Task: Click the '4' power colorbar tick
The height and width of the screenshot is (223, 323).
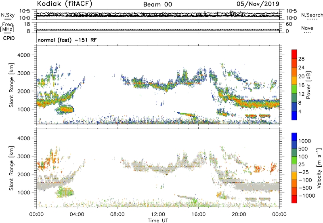Action: coord(300,111)
